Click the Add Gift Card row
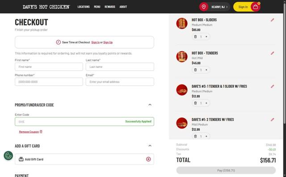This screenshot has height=177, width=286. pos(84,159)
